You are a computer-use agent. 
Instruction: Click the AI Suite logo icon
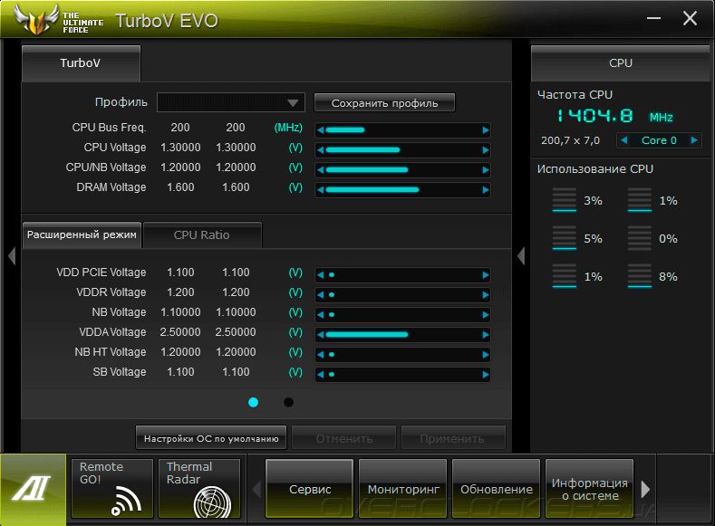pyautogui.click(x=33, y=489)
